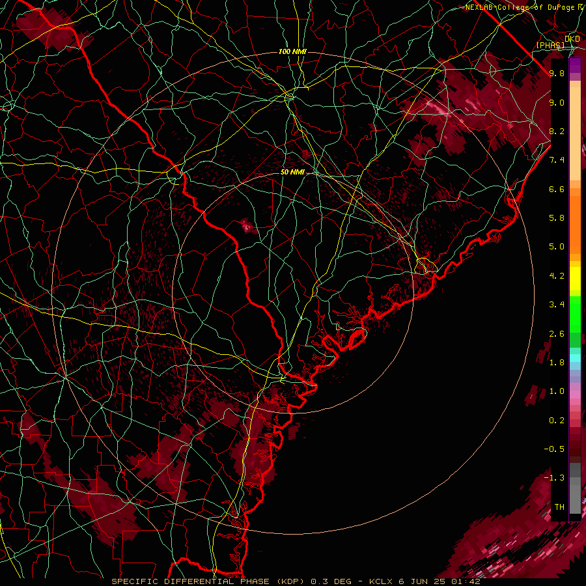Click the 4.2 value on the scale
Screen dimensions: 586x586
coord(557,276)
